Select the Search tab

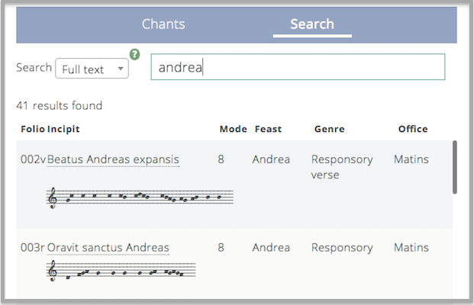312,24
